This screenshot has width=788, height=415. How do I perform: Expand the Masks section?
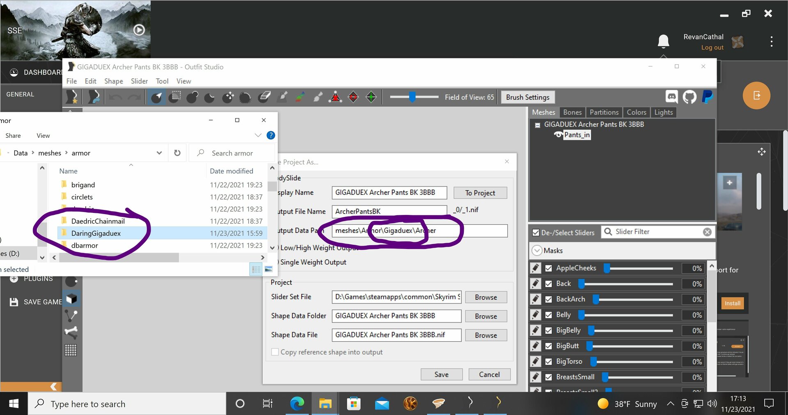point(537,251)
